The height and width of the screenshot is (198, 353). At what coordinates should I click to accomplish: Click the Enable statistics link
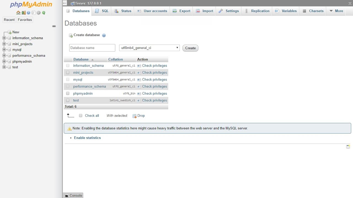(x=87, y=138)
